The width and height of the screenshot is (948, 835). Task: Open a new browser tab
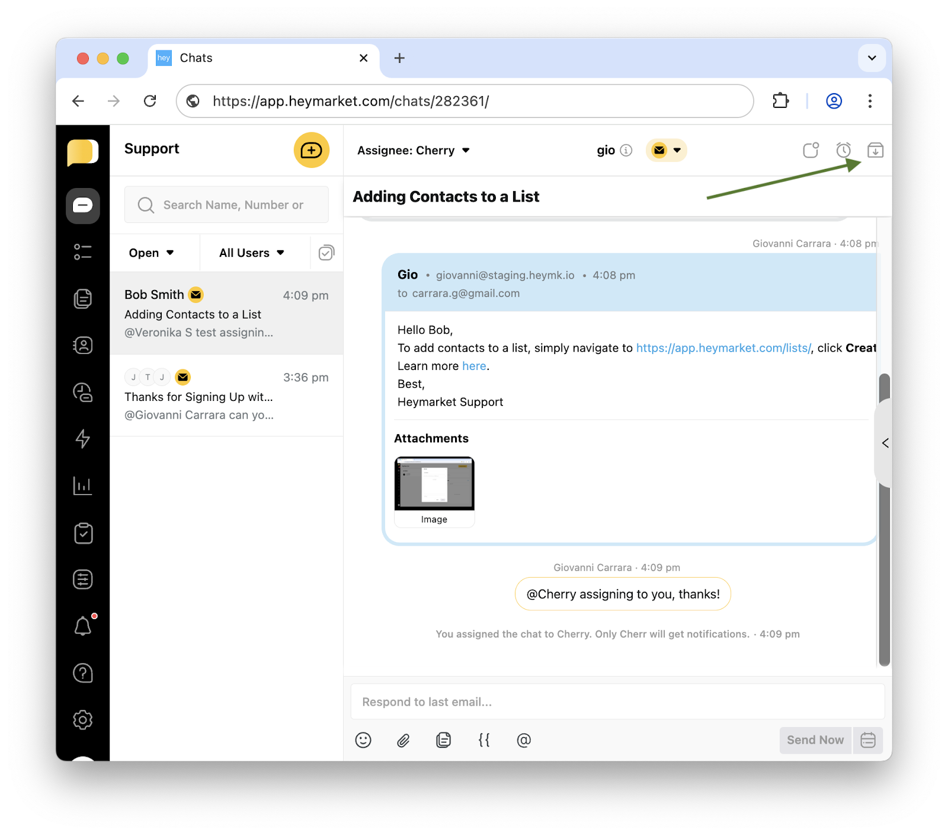399,58
